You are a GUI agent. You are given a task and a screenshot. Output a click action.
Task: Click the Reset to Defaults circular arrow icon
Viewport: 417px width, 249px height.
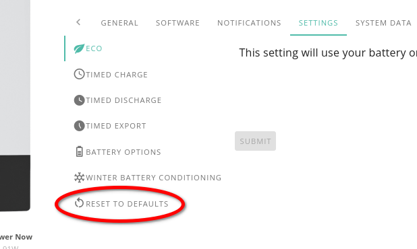coord(79,203)
